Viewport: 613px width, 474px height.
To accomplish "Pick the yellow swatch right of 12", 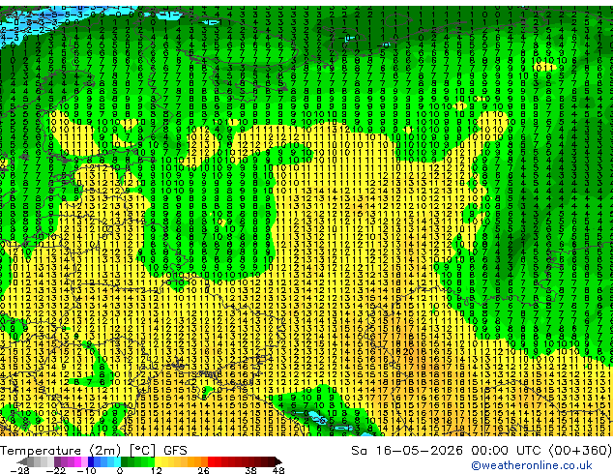I will [x=158, y=461].
